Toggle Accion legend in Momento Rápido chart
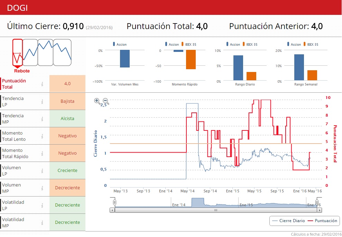342x237 pixels. tap(172, 44)
